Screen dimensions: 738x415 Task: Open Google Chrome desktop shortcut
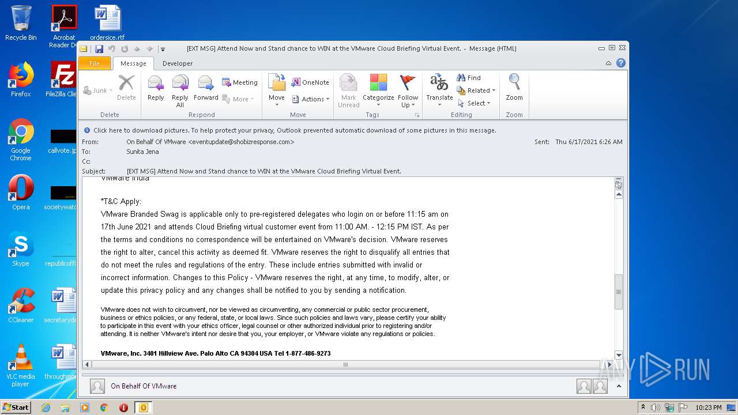[21, 140]
